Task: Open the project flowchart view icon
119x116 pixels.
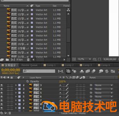Action: pos(68,10)
